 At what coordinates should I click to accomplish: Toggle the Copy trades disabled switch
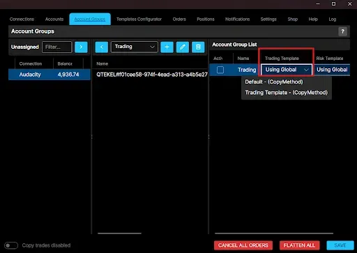(11, 245)
